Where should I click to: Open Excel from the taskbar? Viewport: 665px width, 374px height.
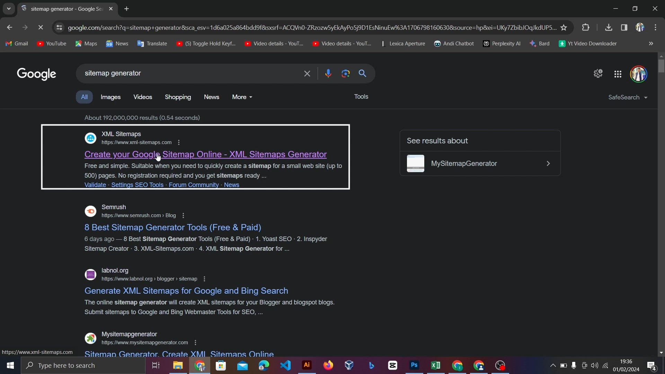[x=436, y=365]
